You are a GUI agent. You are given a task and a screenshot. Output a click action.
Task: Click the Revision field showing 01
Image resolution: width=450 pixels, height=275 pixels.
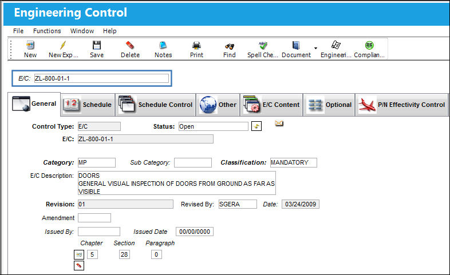(126, 204)
